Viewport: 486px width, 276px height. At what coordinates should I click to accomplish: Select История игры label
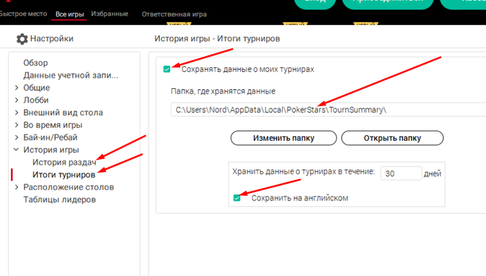51,150
